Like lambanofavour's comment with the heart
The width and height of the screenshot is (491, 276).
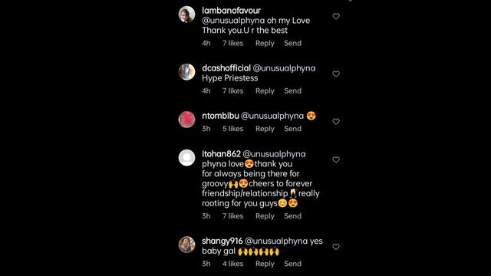point(336,16)
